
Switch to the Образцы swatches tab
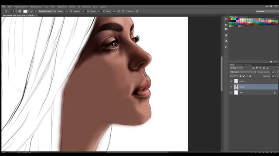(234, 17)
